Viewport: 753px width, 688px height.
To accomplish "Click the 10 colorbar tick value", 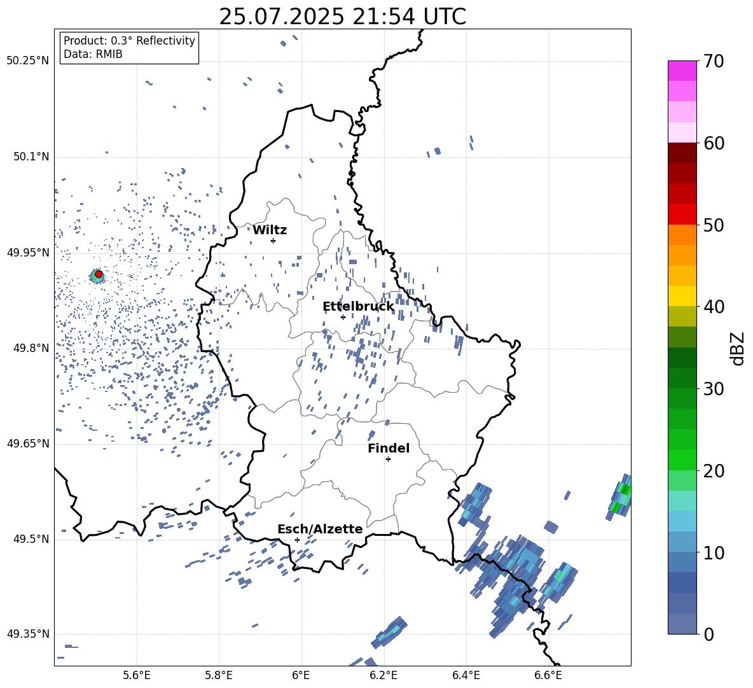I will coord(714,552).
